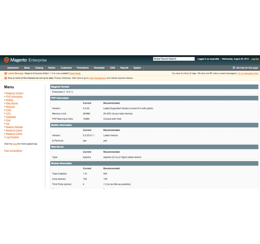Image resolution: width=260 pixels, height=244 pixels.
Task: Jump to MySQL in sidebar menu
Action: [10, 100]
